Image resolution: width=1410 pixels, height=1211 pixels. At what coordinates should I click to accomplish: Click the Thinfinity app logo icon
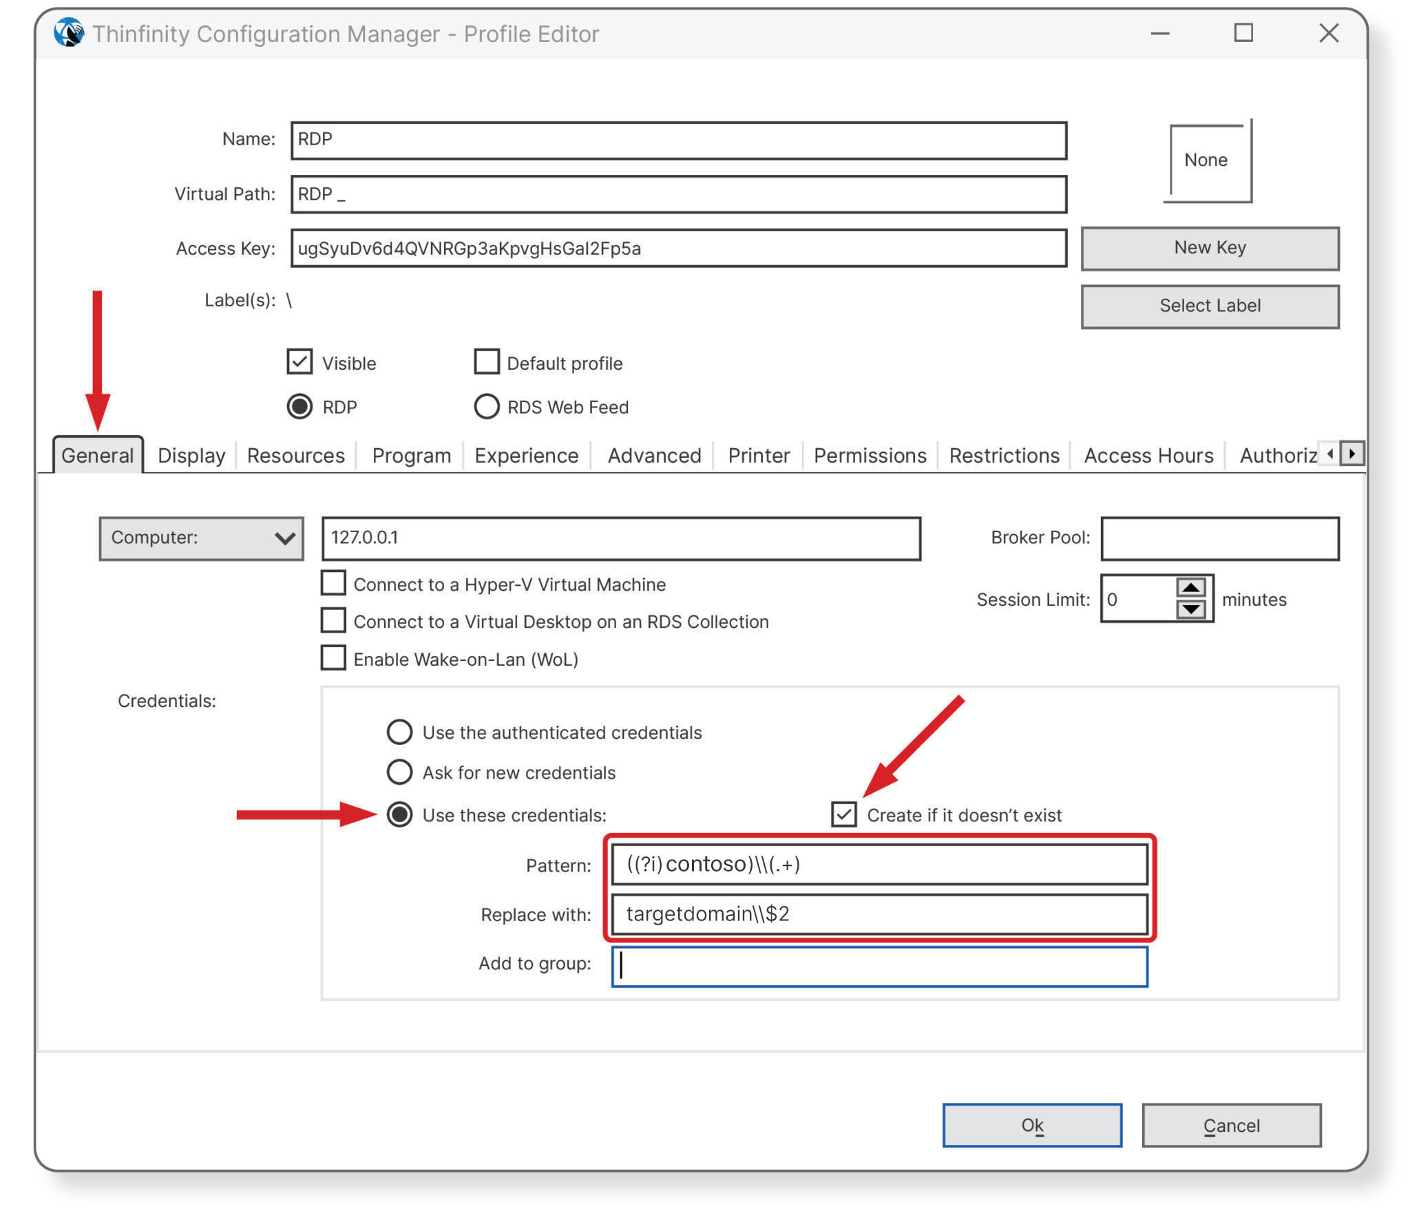[69, 32]
